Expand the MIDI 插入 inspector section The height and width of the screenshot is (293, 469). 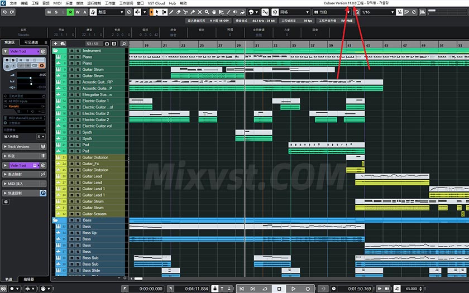click(22, 184)
